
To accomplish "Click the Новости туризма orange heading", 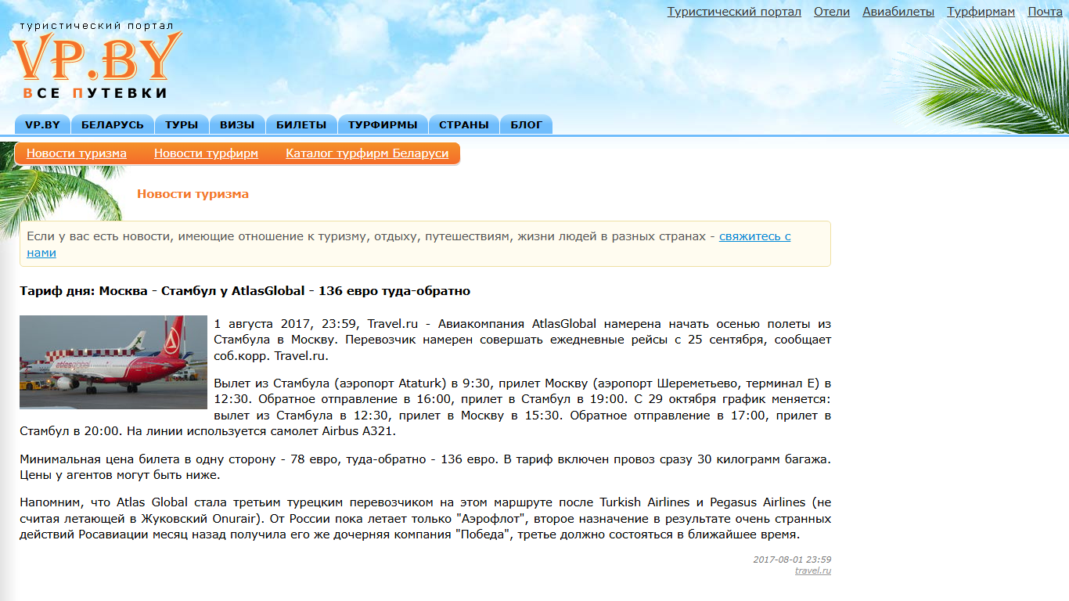I will (193, 194).
